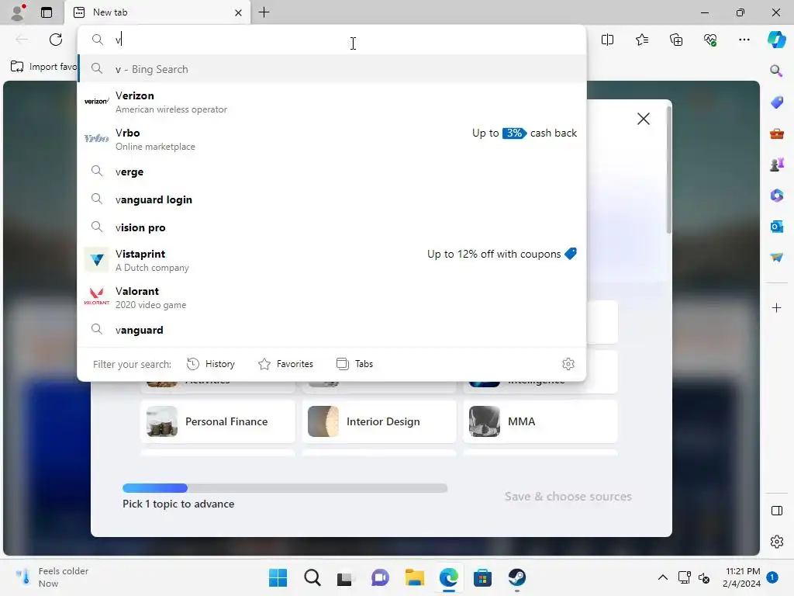794x596 pixels.
Task: Click Import favorites in favorites bar
Action: click(x=43, y=67)
